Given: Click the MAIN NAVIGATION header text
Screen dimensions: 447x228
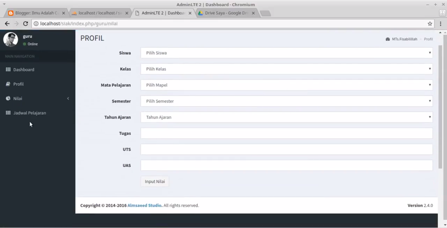Looking at the screenshot, I should [x=20, y=56].
